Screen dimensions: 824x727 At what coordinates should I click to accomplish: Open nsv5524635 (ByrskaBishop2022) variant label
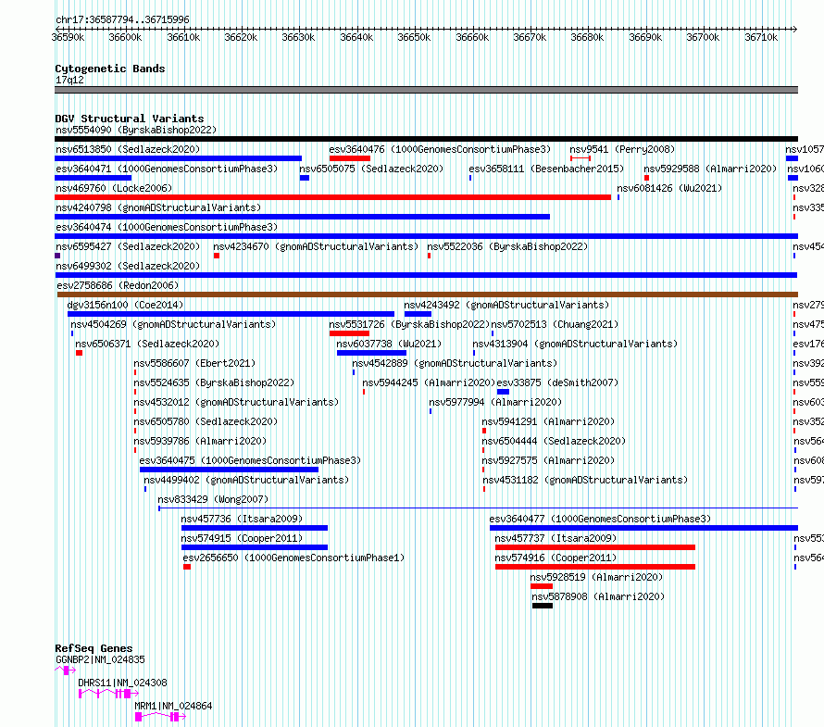(x=214, y=382)
